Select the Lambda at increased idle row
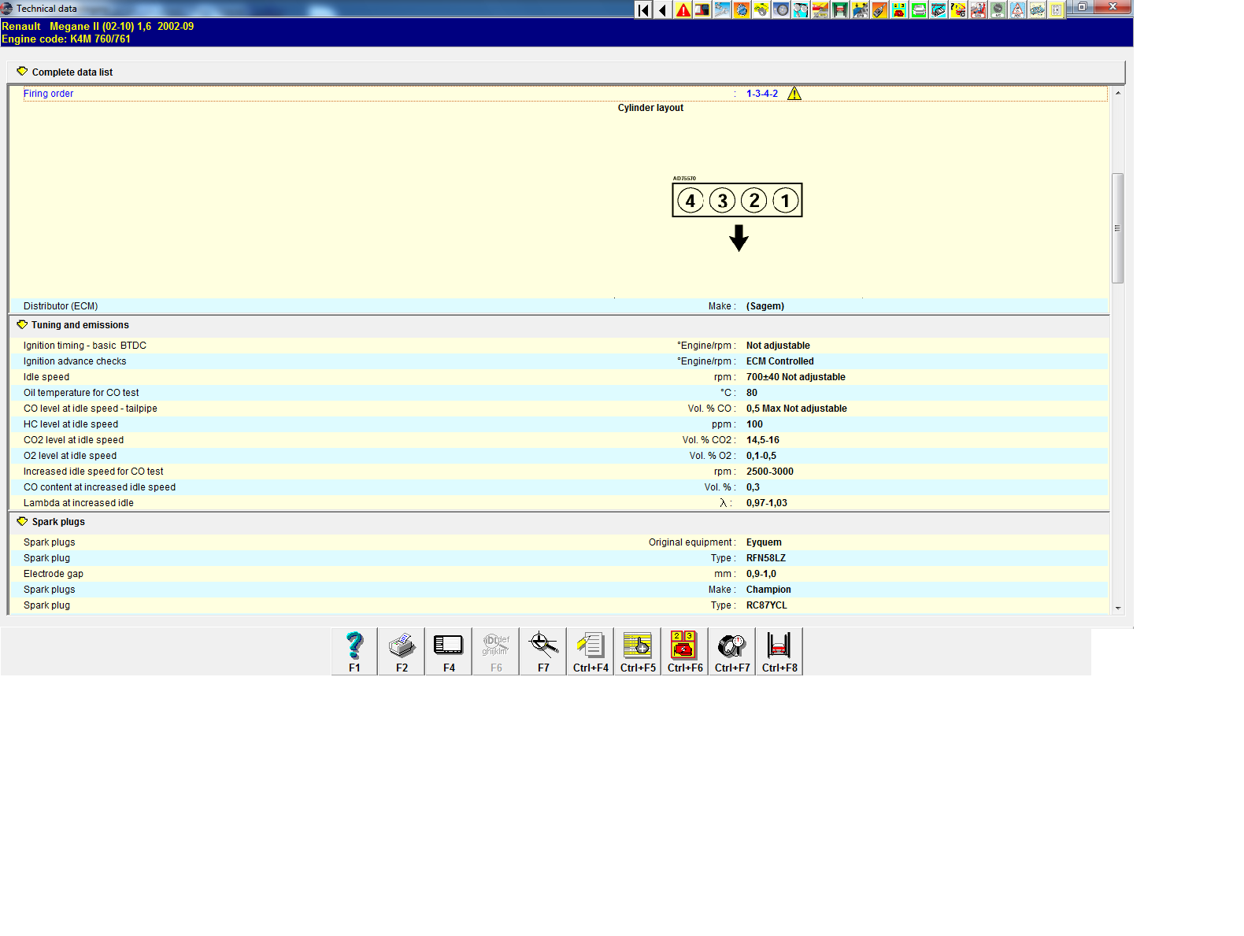 point(559,503)
